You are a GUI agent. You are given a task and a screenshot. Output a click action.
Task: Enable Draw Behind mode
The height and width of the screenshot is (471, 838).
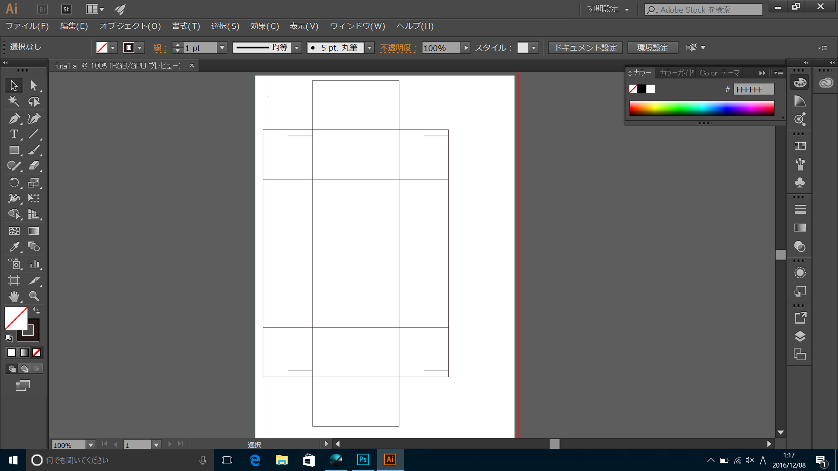(x=24, y=369)
